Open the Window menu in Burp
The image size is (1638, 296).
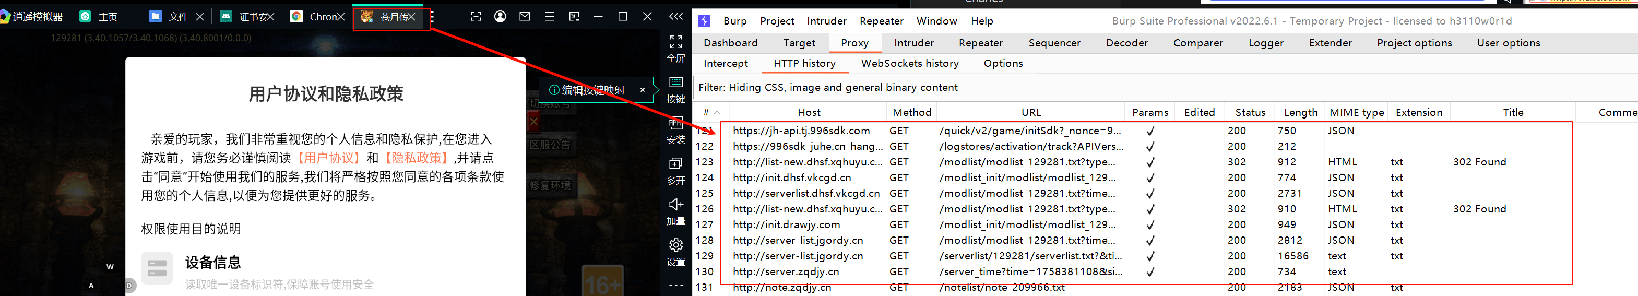click(x=936, y=21)
